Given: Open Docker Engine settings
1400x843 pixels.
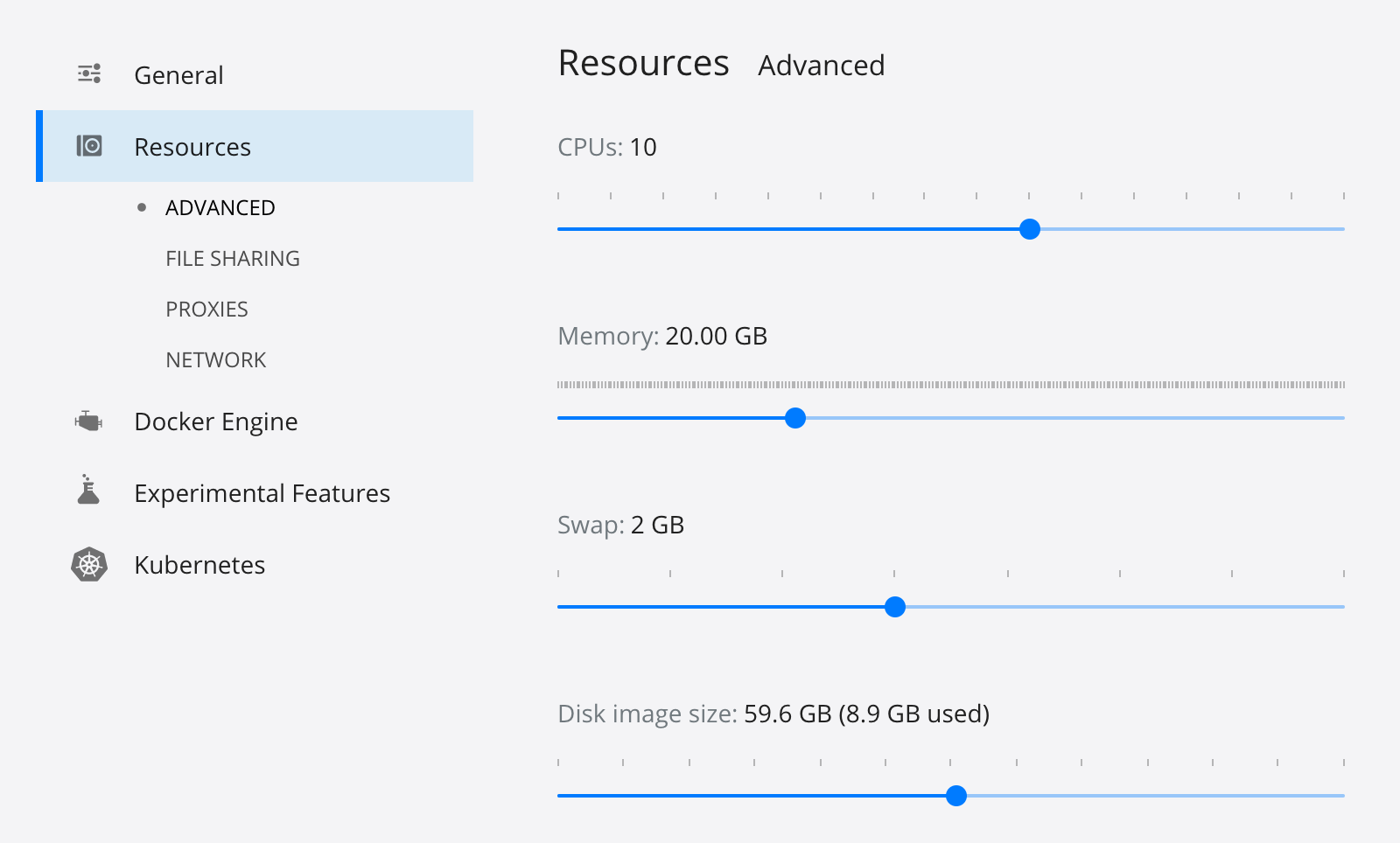Looking at the screenshot, I should 216,421.
